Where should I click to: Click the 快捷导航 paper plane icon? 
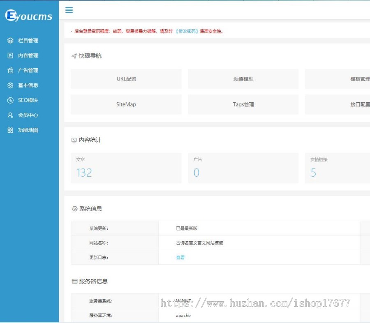click(74, 56)
